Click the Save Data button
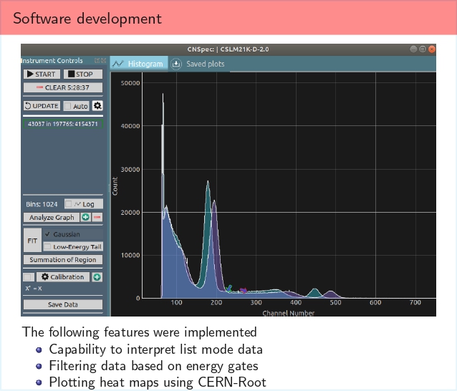This screenshot has width=457, height=391. click(x=63, y=304)
